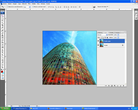Add layer mask from Layers panel bottom
Screen dimensions: 138x110
click(112, 86)
